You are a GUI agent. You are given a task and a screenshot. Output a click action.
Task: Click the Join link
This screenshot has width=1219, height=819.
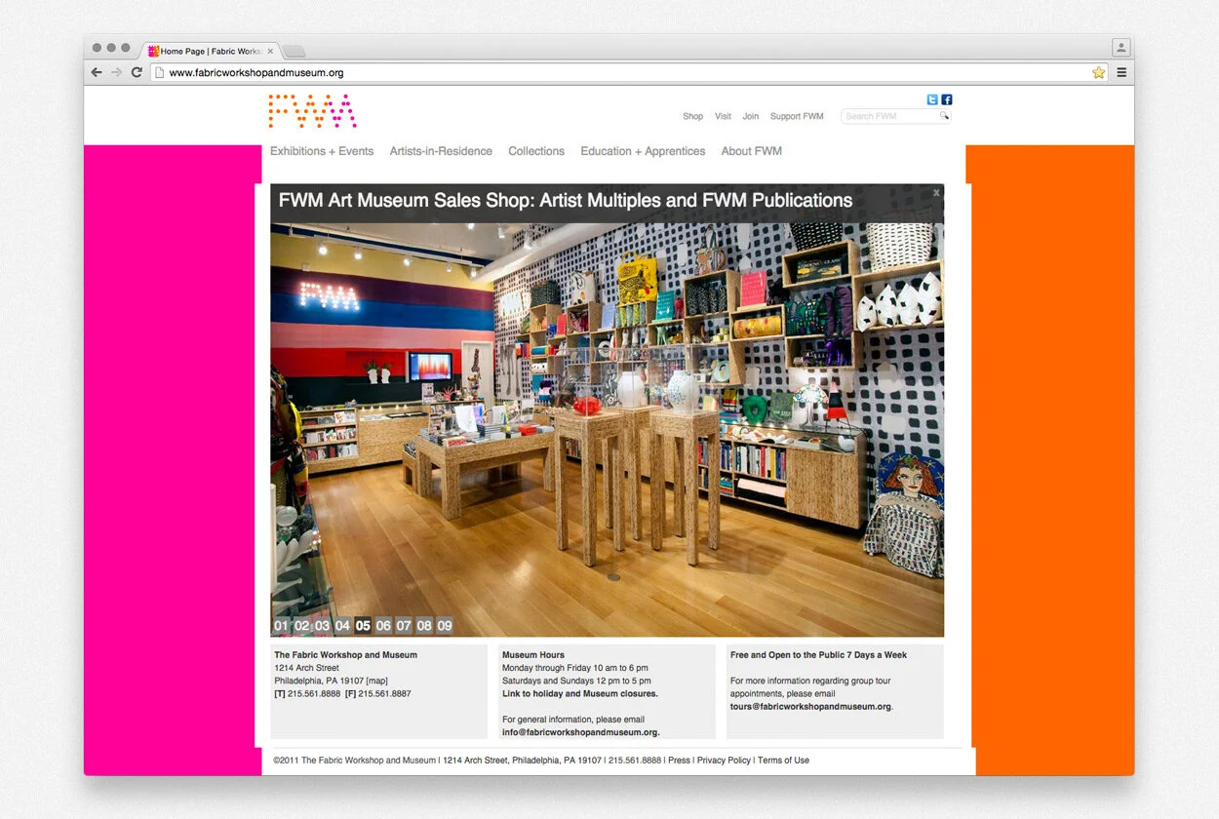tap(750, 116)
